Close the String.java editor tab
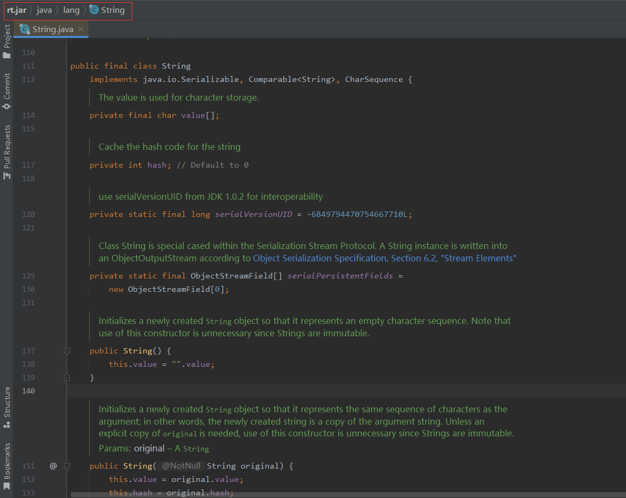The width and height of the screenshot is (626, 498). tap(81, 29)
